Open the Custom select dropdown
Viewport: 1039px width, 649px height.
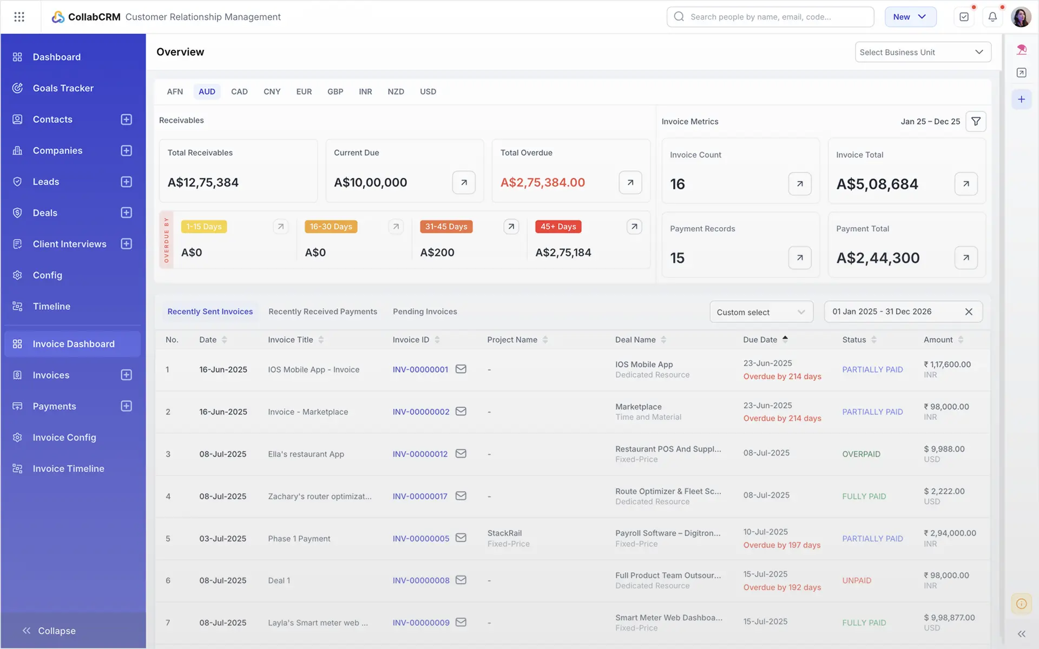(761, 312)
